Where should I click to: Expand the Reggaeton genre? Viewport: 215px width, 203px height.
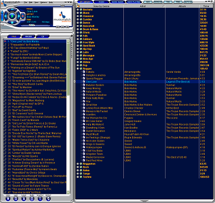tap(78, 164)
